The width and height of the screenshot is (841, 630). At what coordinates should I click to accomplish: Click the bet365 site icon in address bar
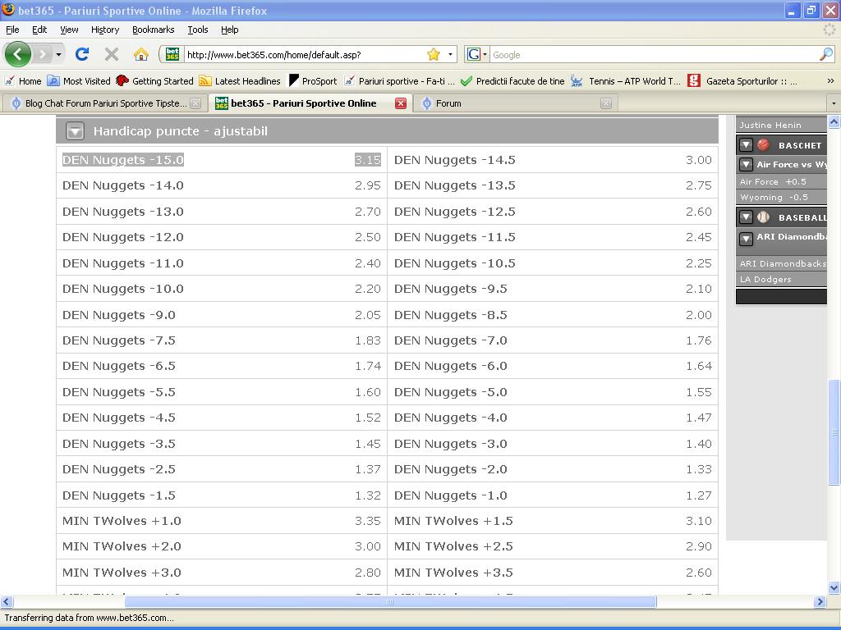(172, 54)
